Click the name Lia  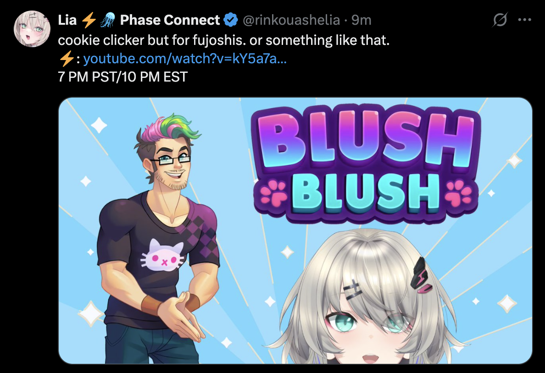pyautogui.click(x=67, y=20)
